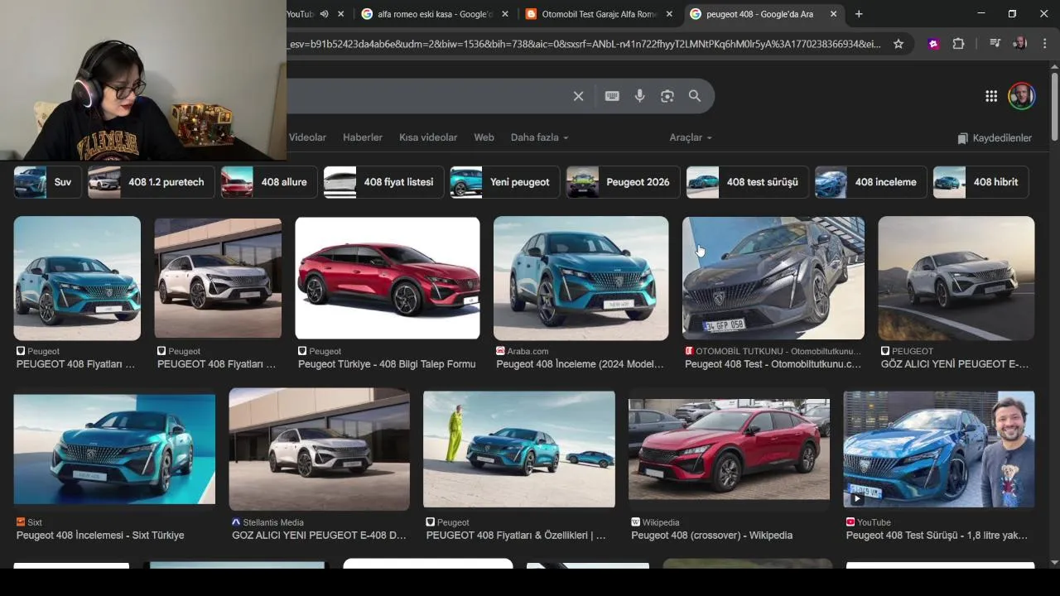Open Peugeot 408 İnceleme (2024 Model) link
Image resolution: width=1060 pixels, height=596 pixels.
(580, 364)
